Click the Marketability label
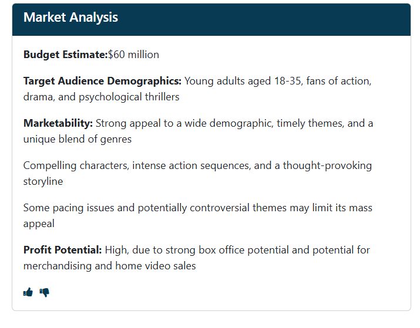This screenshot has height=328, width=420. (x=58, y=123)
